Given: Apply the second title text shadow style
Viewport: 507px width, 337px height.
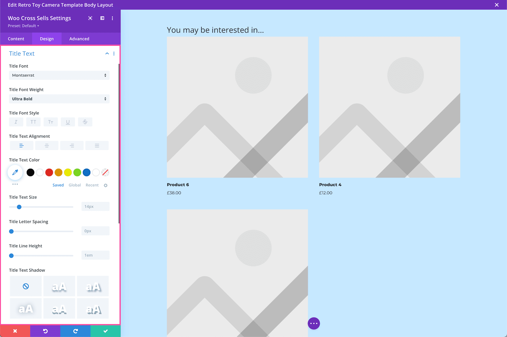Looking at the screenshot, I should pos(59,286).
